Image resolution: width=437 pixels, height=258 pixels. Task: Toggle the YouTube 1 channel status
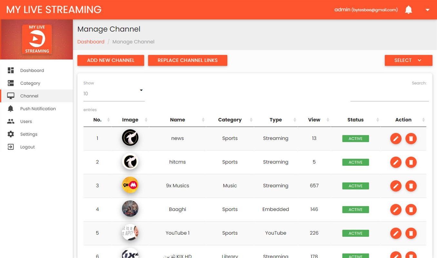355,233
